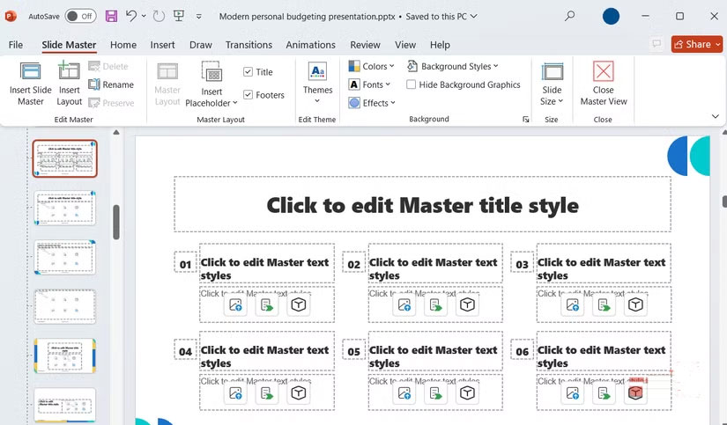This screenshot has height=425, width=727.
Task: Click the Undo arrow icon
Action: pos(131,16)
